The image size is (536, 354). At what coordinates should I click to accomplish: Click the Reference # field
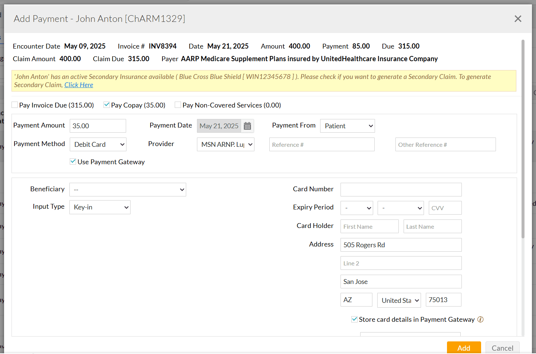tap(322, 144)
